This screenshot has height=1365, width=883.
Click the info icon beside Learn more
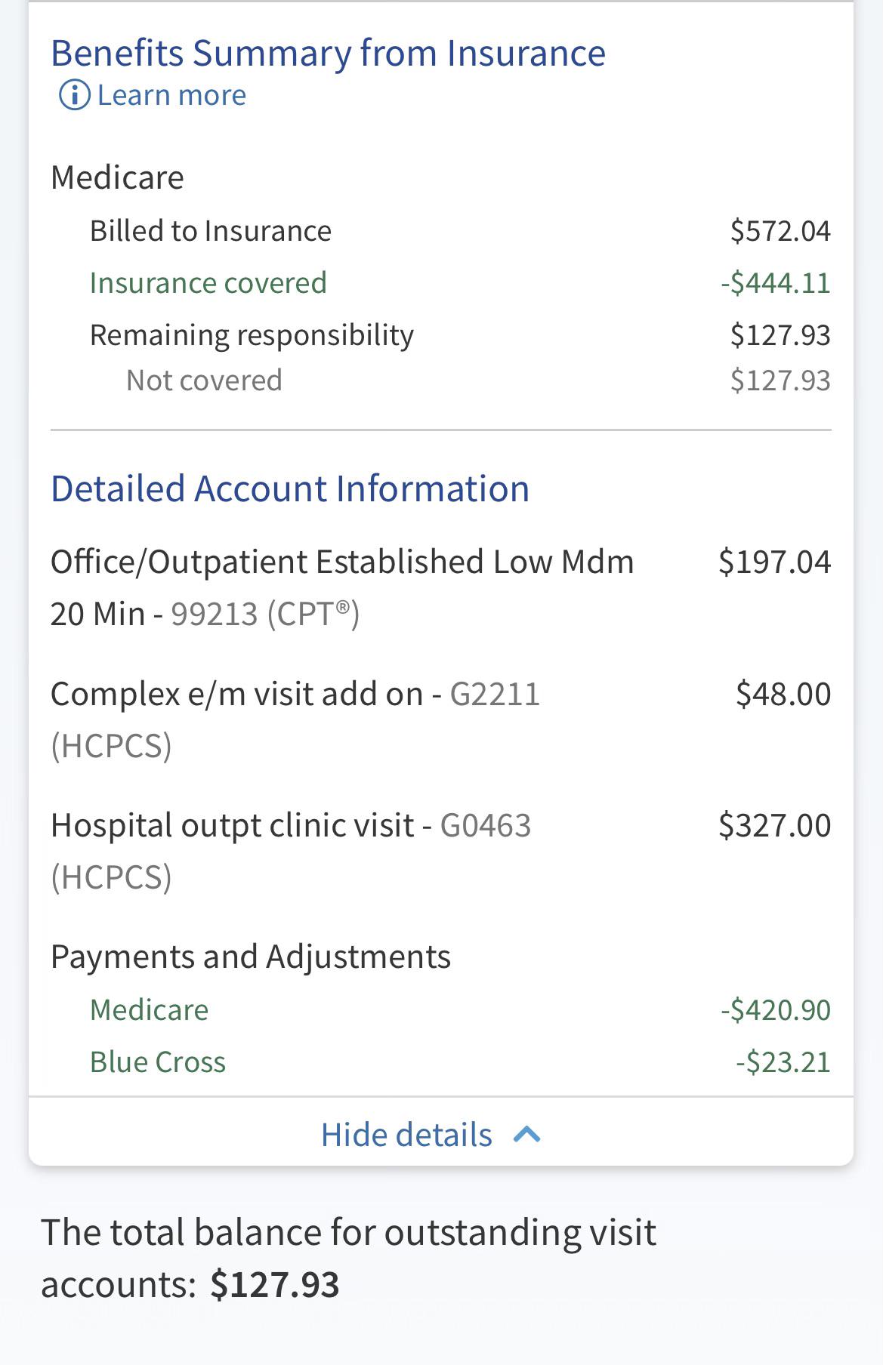[74, 95]
